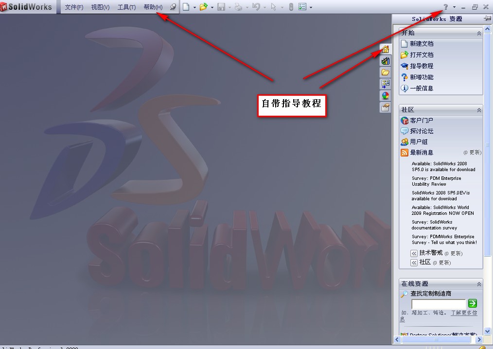Open the 文件(F) menu
Screen dimensions: 493x349
74,7
